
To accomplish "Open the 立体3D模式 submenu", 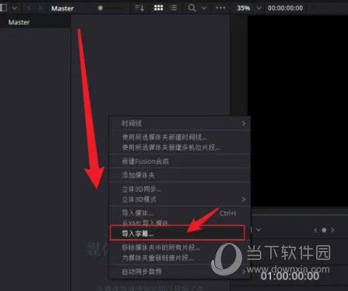I will coord(180,199).
